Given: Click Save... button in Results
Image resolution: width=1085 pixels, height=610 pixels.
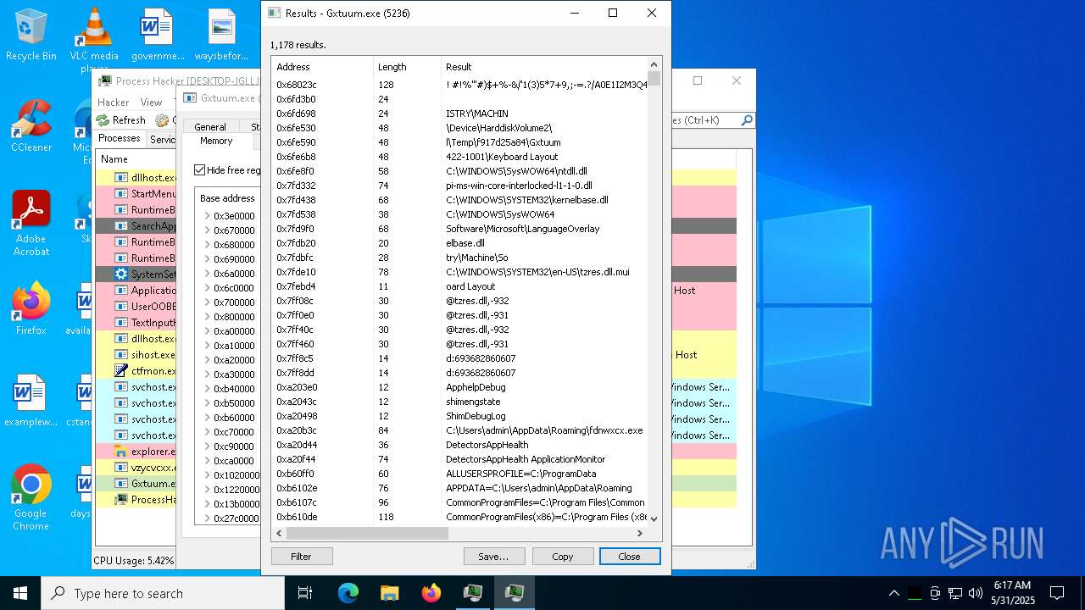Looking at the screenshot, I should [493, 557].
